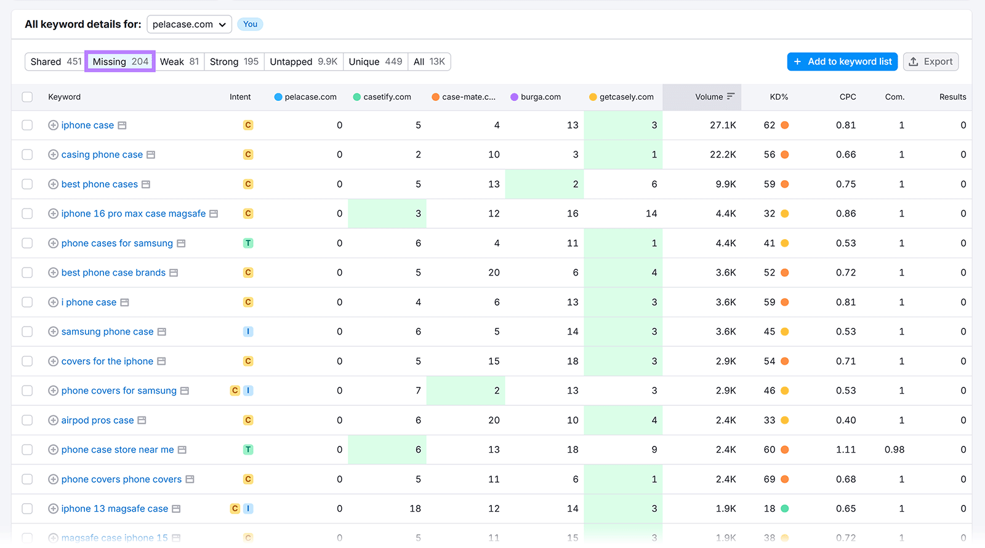The height and width of the screenshot is (548, 985).
Task: Click the SERP icon for phone case store near me
Action: 182,450
